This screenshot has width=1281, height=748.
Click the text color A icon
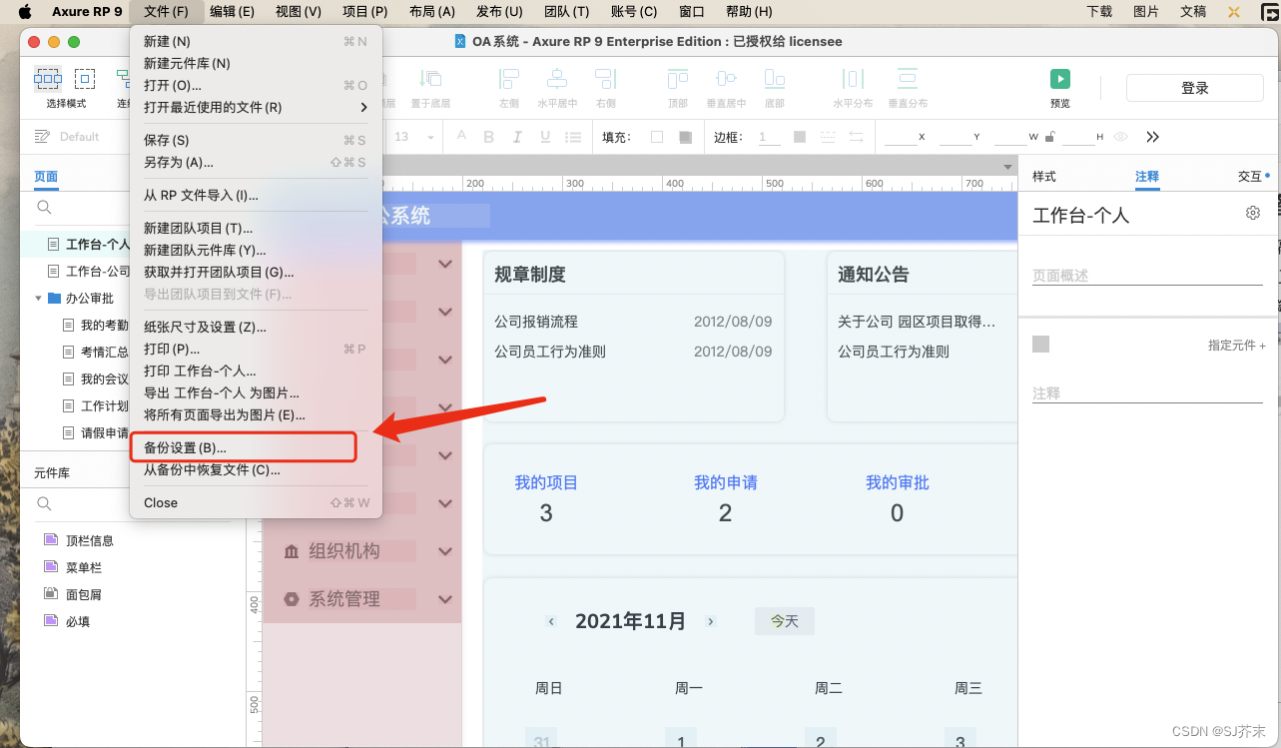coord(462,137)
